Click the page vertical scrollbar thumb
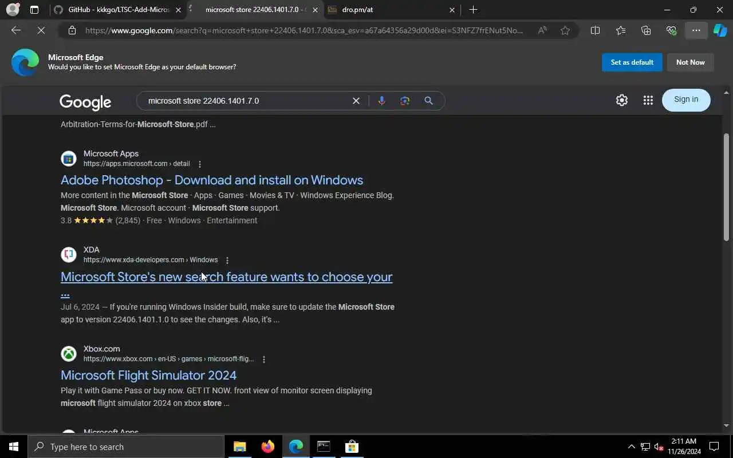This screenshot has width=733, height=458. 727,187
